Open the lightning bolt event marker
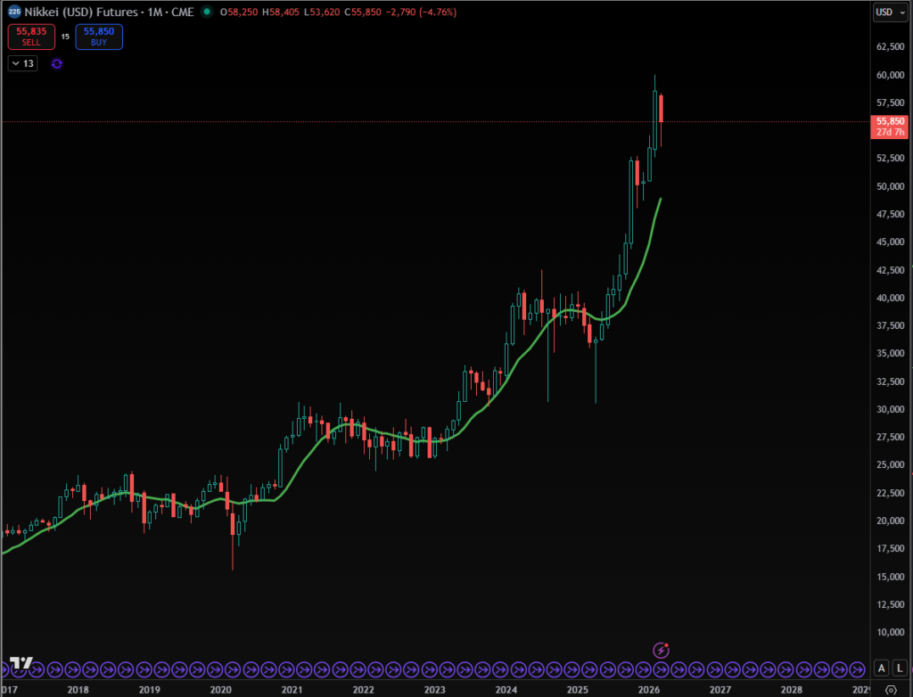Viewport: 913px width, 697px height. 661,651
